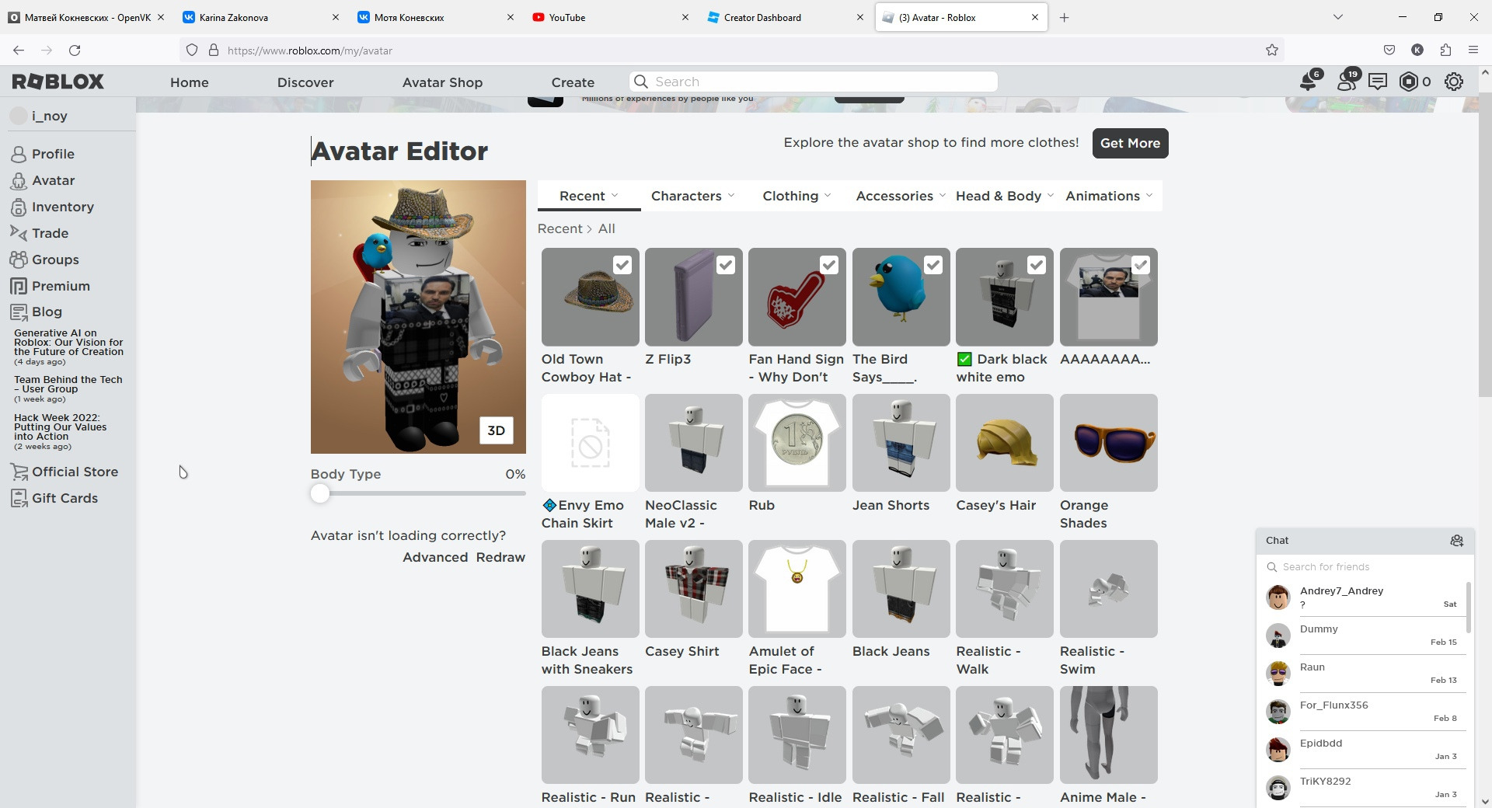Open Avatar Shop in top navigation
The height and width of the screenshot is (808, 1492).
pos(442,82)
